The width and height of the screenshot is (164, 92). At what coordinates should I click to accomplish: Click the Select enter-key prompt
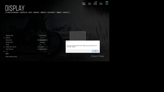[x=94, y=56]
